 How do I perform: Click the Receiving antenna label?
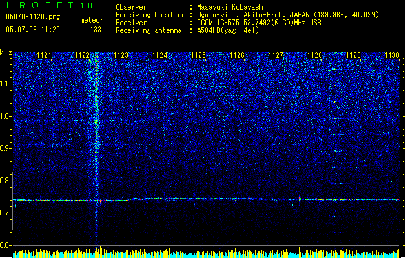[x=148, y=30]
